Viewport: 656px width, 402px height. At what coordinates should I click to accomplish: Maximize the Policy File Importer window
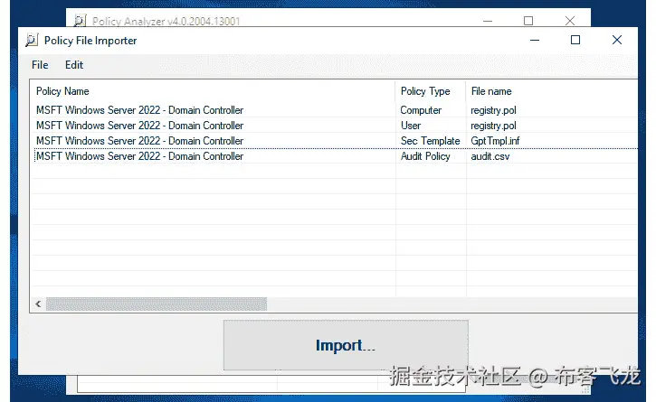575,40
